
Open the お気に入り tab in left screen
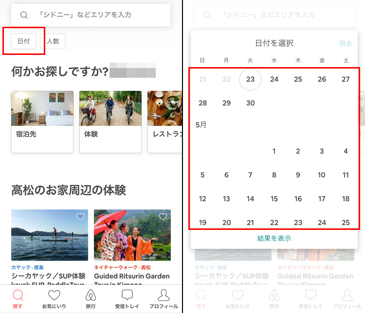click(x=54, y=299)
